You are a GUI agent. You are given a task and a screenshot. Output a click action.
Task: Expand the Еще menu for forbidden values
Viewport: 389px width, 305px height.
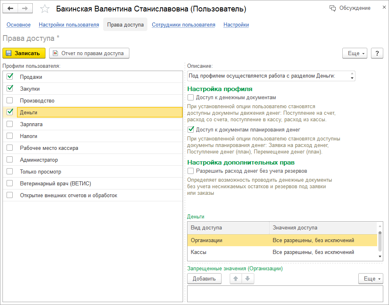[x=371, y=278]
